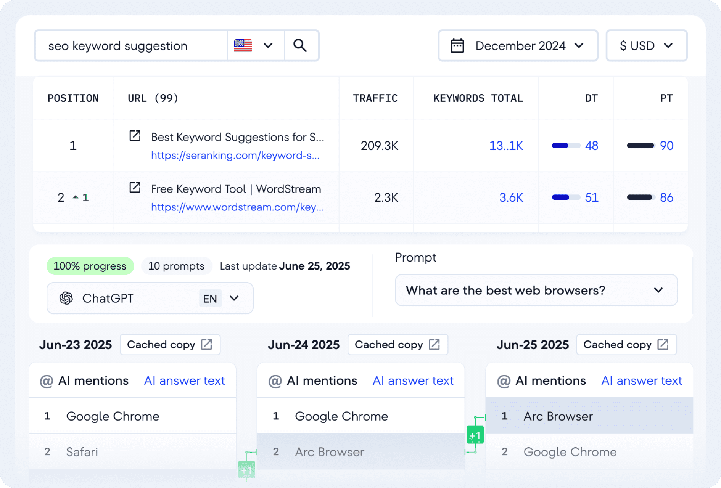The height and width of the screenshot is (488, 721).
Task: Open the December 2024 date dropdown
Action: 518,45
